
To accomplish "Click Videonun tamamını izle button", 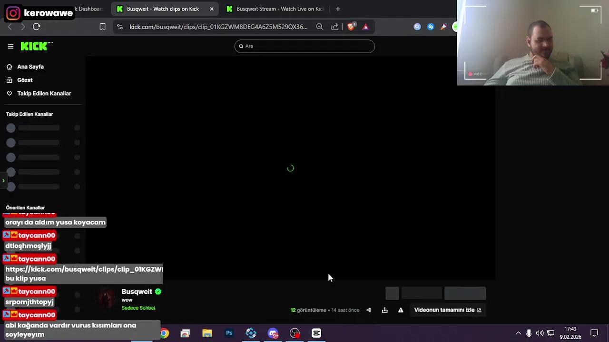I will 446,310.
